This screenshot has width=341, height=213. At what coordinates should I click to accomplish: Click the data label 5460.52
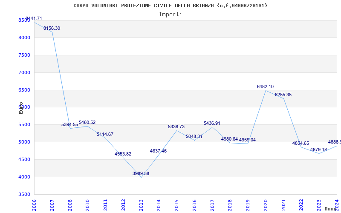click(x=87, y=122)
